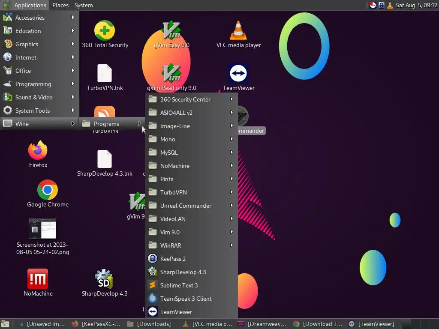Expand the Vim 9.0 folder
The height and width of the screenshot is (329, 439).
point(191,232)
